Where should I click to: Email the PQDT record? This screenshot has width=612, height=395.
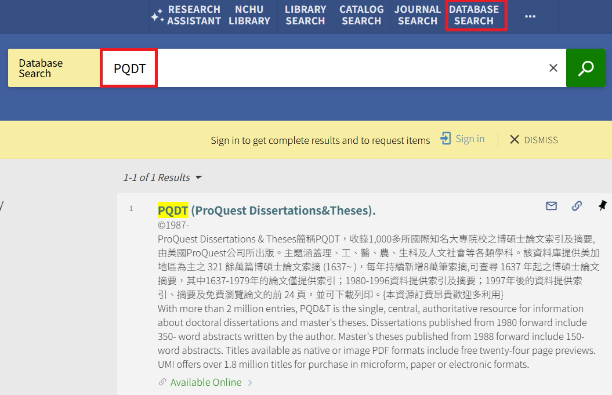point(551,206)
